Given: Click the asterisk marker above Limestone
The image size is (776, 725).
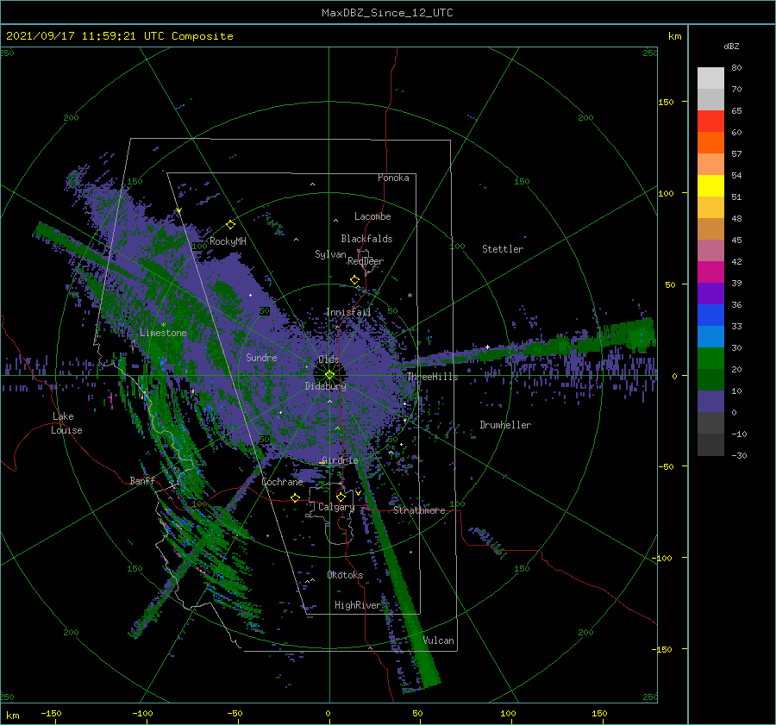Looking at the screenshot, I should (x=163, y=325).
